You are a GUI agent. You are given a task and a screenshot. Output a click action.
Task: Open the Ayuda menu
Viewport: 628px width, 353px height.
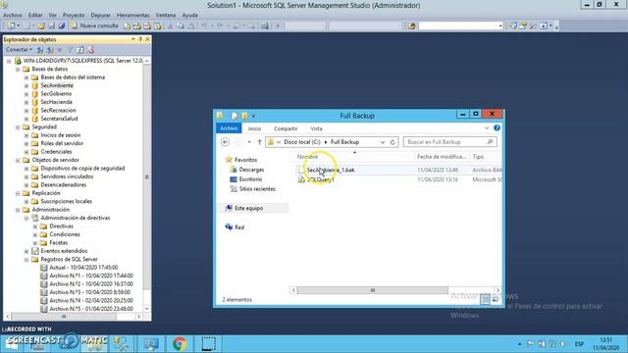point(189,15)
